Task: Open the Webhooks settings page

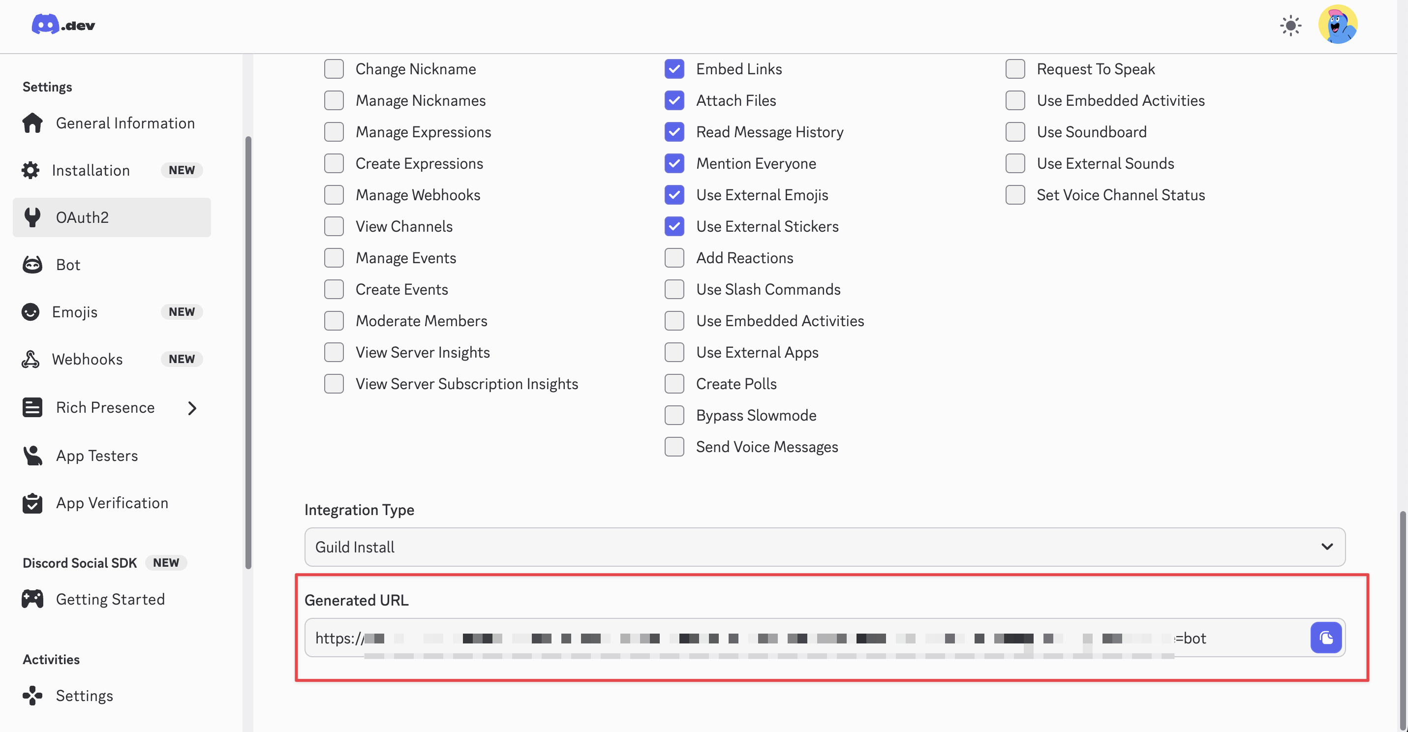Action: click(112, 359)
